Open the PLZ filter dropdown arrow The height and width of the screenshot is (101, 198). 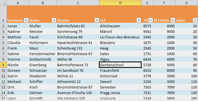point(151,20)
